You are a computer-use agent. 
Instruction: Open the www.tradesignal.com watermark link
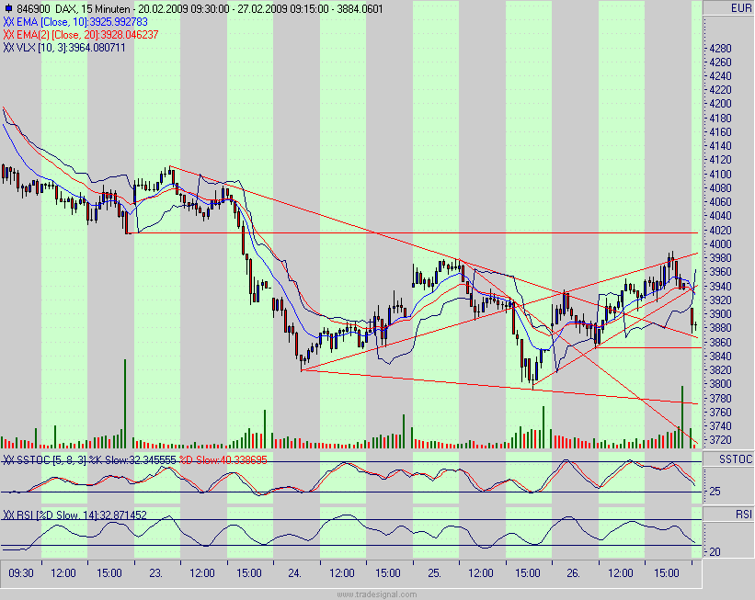tap(377, 592)
